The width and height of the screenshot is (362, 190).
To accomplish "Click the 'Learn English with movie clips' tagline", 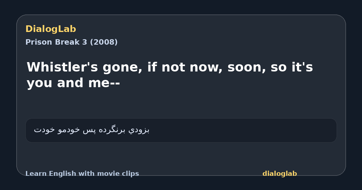I will point(82,174).
